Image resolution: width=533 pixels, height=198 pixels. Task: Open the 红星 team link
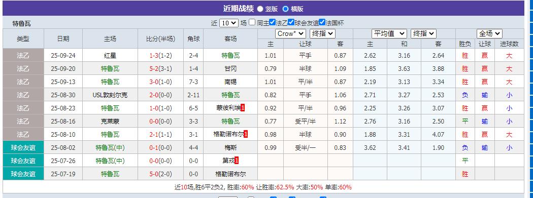110,56
